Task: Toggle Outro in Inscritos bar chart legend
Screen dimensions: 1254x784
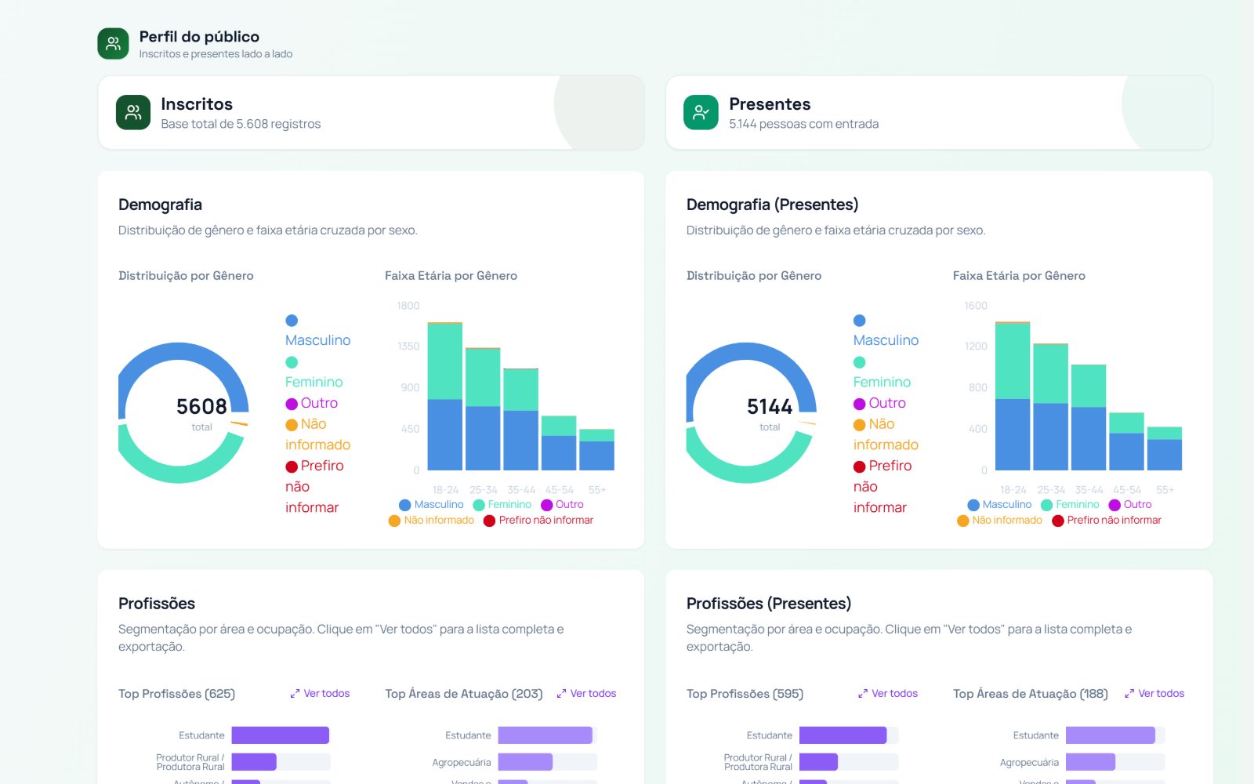Action: pyautogui.click(x=563, y=505)
